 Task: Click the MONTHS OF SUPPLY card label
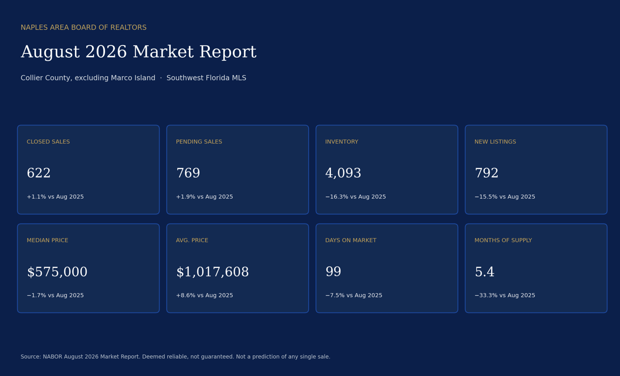tap(503, 240)
